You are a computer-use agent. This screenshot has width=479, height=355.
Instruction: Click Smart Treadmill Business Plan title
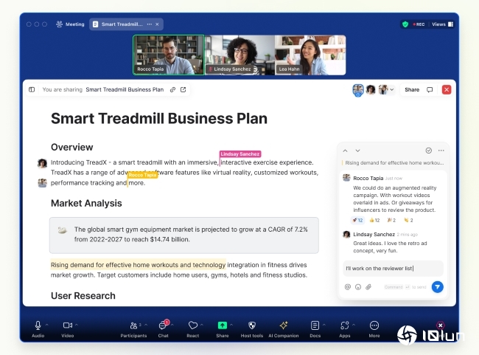pos(159,118)
